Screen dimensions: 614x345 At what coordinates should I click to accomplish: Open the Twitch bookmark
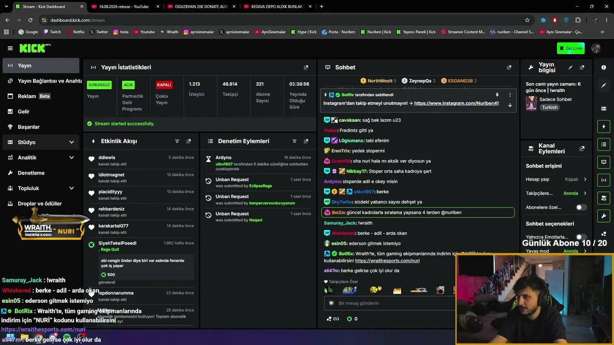tap(52, 32)
